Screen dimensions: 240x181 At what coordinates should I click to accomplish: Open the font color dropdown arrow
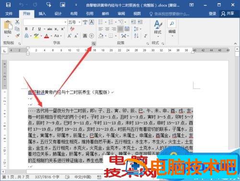(x=51, y=36)
